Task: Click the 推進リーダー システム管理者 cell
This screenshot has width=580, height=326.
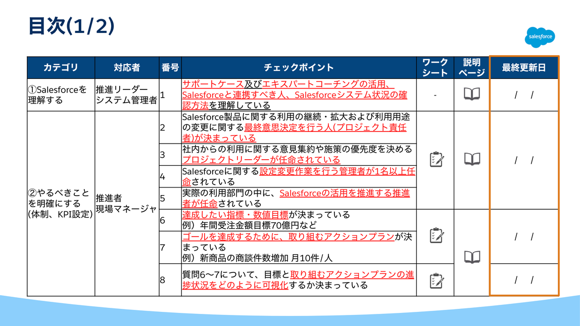Action: click(127, 95)
